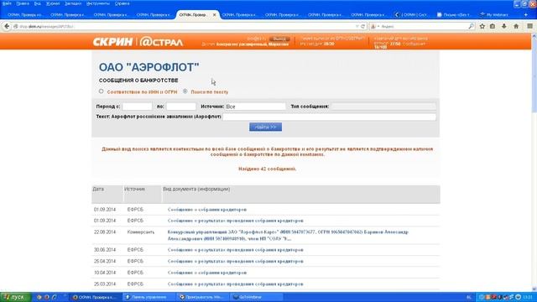The width and height of the screenshot is (537, 302).
Task: Open the 22.08.2014 Коммерсантъ Конкурсный управляющий link
Action: click(x=288, y=235)
